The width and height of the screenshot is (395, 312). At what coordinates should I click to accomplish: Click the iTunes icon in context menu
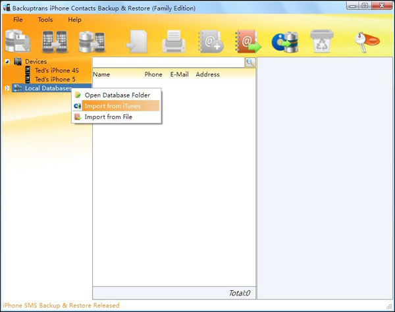pyautogui.click(x=78, y=106)
